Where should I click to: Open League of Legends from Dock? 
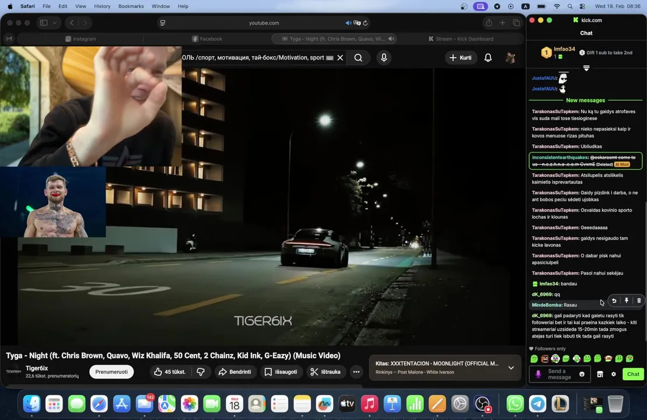pos(560,404)
